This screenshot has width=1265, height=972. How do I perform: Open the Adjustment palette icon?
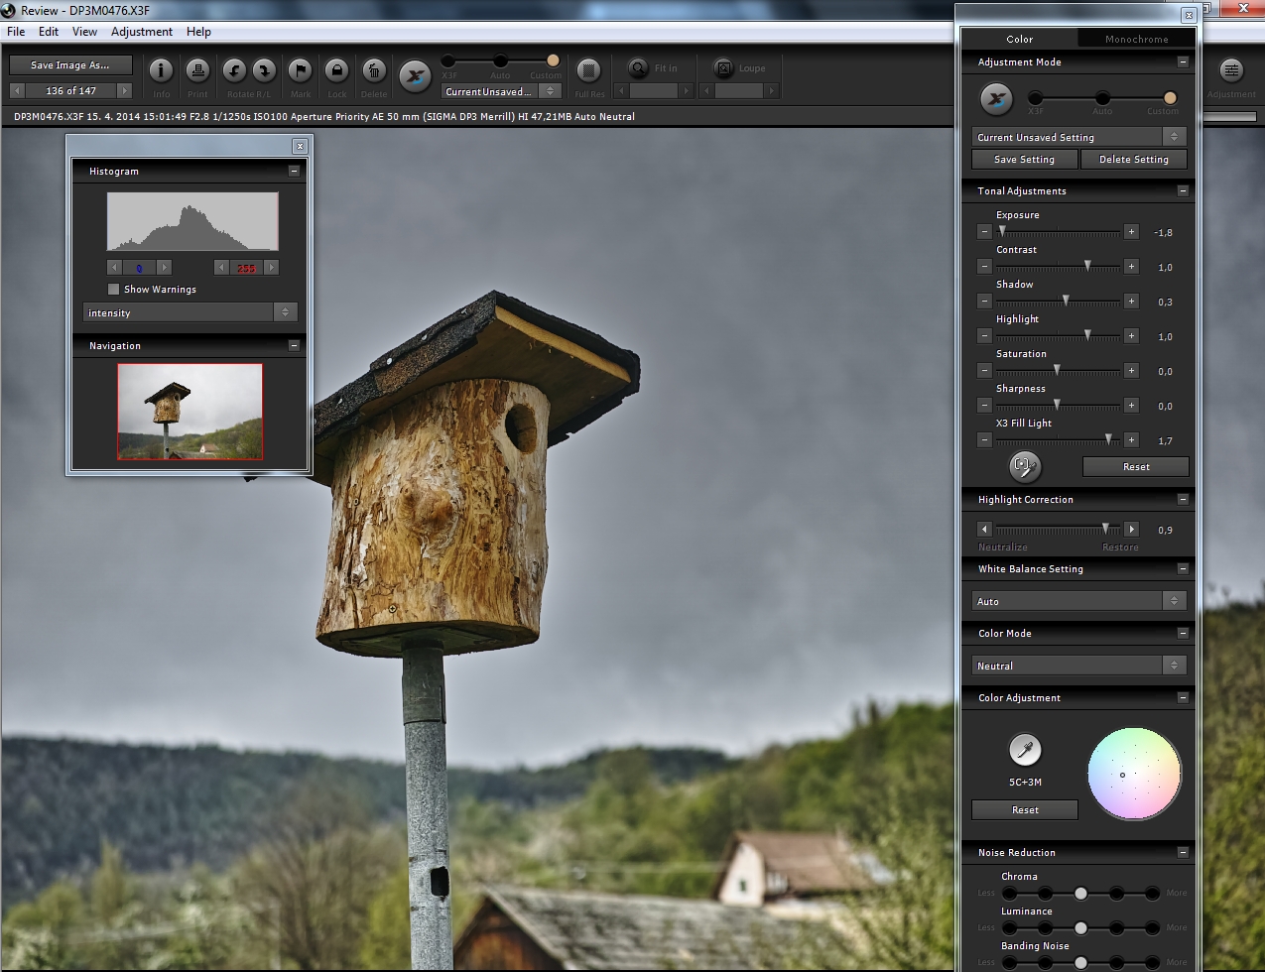point(1230,71)
